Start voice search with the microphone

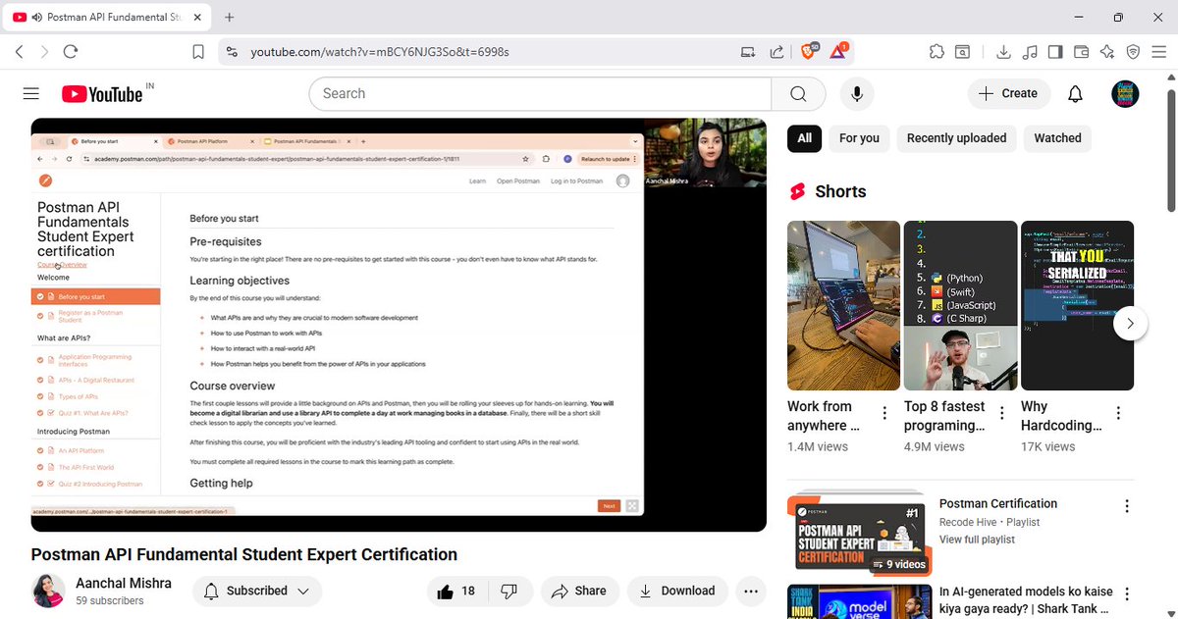857,93
